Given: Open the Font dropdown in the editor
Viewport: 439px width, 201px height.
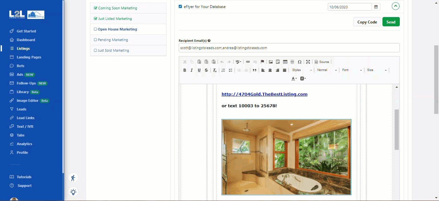Looking at the screenshot, I should click(x=351, y=70).
